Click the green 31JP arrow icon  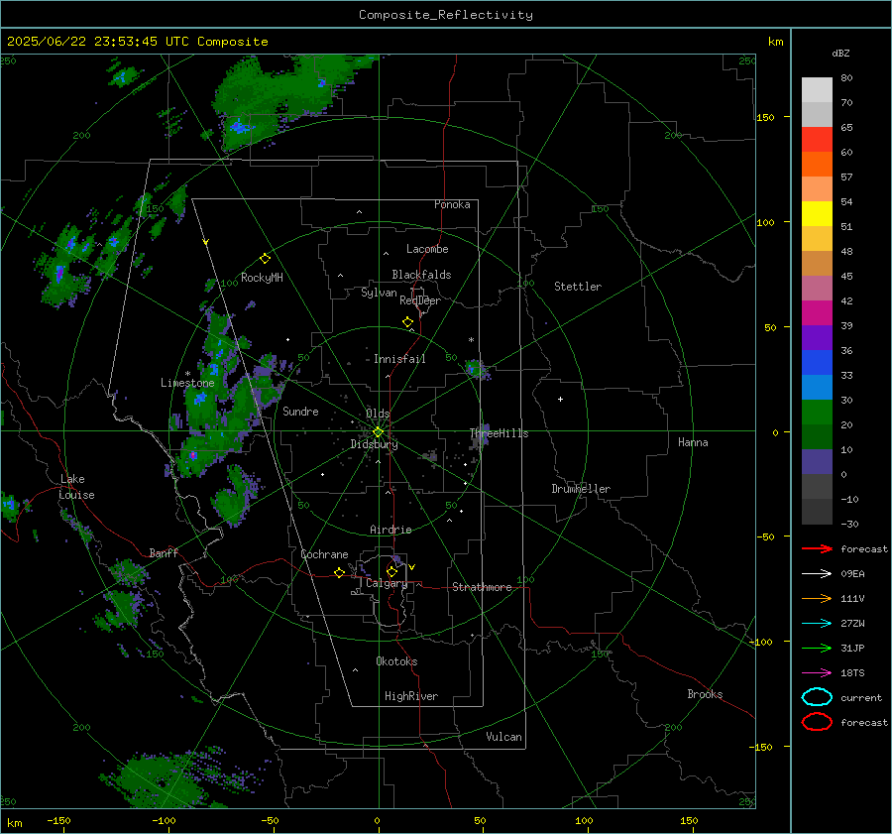pos(817,648)
